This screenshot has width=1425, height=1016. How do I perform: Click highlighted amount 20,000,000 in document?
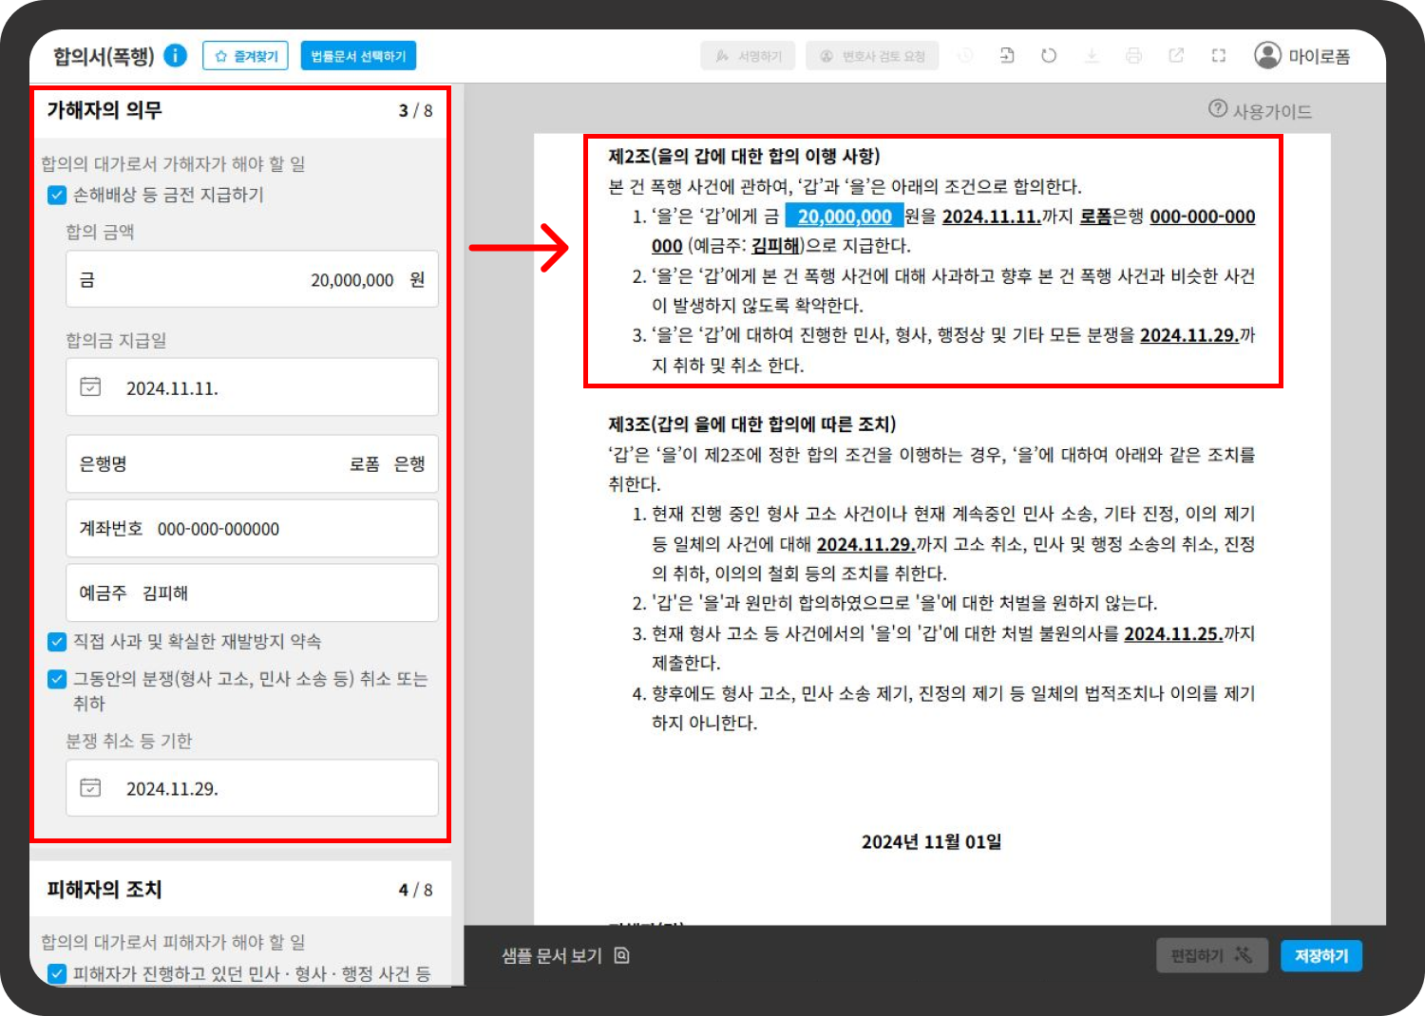point(844,216)
